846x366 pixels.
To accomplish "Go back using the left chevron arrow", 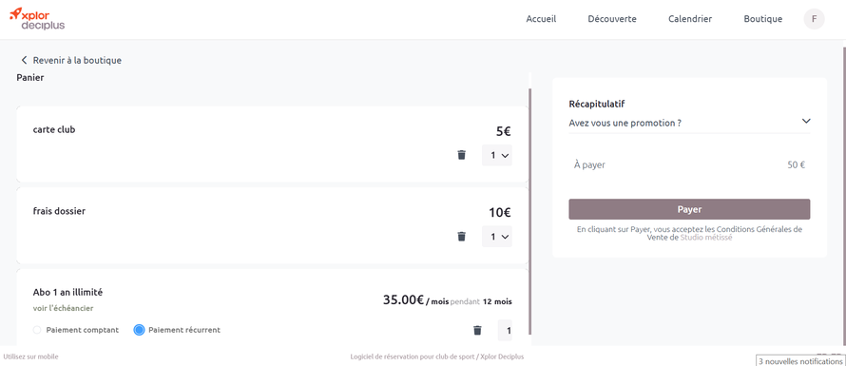I will (x=24, y=61).
